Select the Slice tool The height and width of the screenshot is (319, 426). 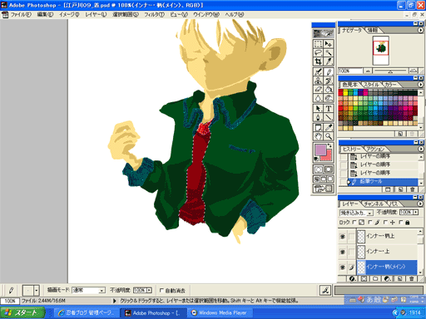click(329, 61)
